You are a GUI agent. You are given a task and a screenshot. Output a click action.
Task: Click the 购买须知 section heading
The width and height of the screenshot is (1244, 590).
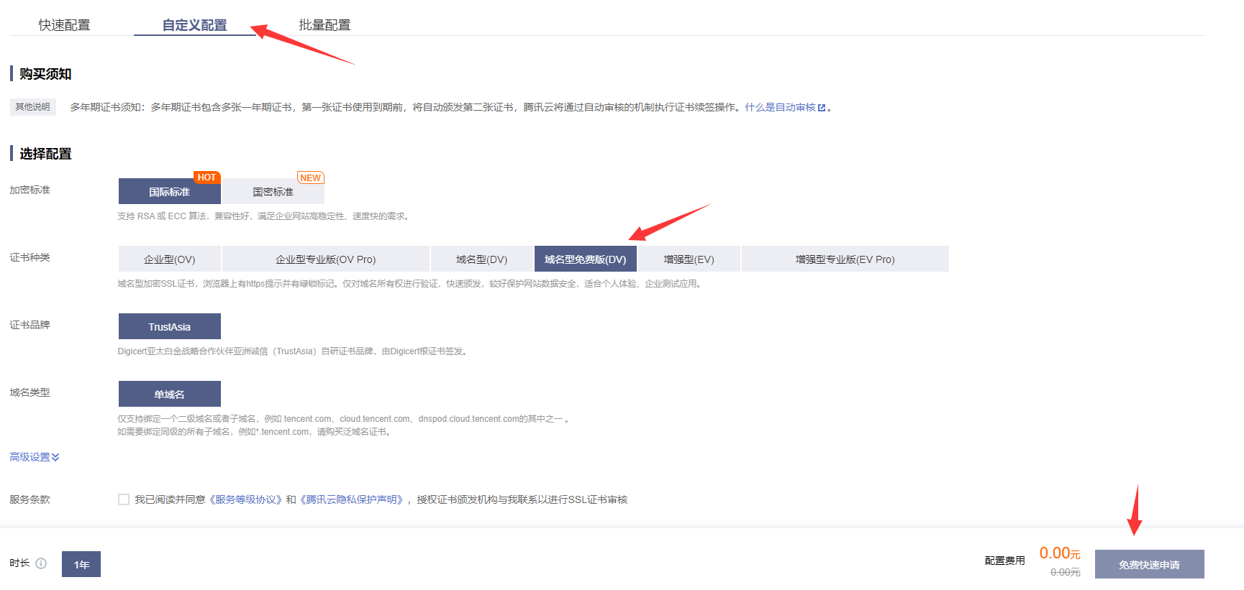click(x=45, y=74)
